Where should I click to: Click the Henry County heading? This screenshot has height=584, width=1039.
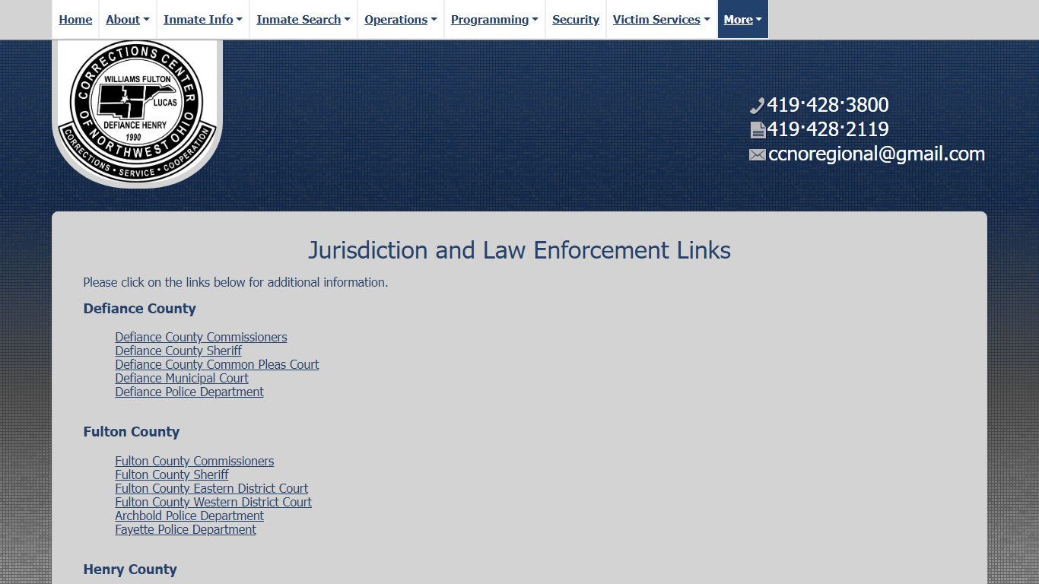coord(130,570)
